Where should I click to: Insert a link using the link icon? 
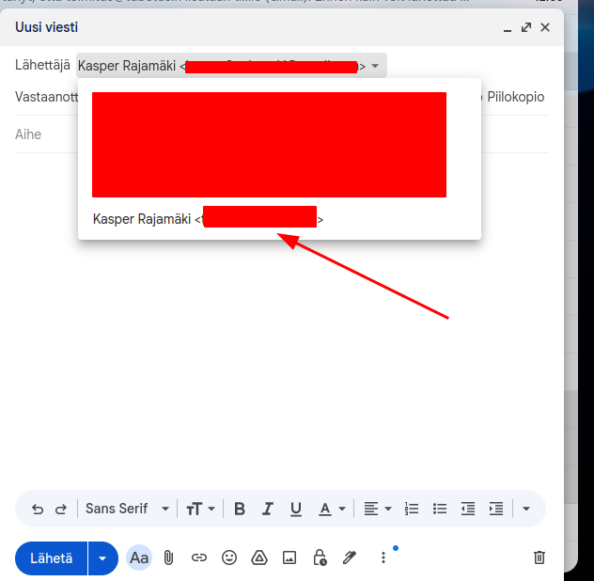point(199,557)
